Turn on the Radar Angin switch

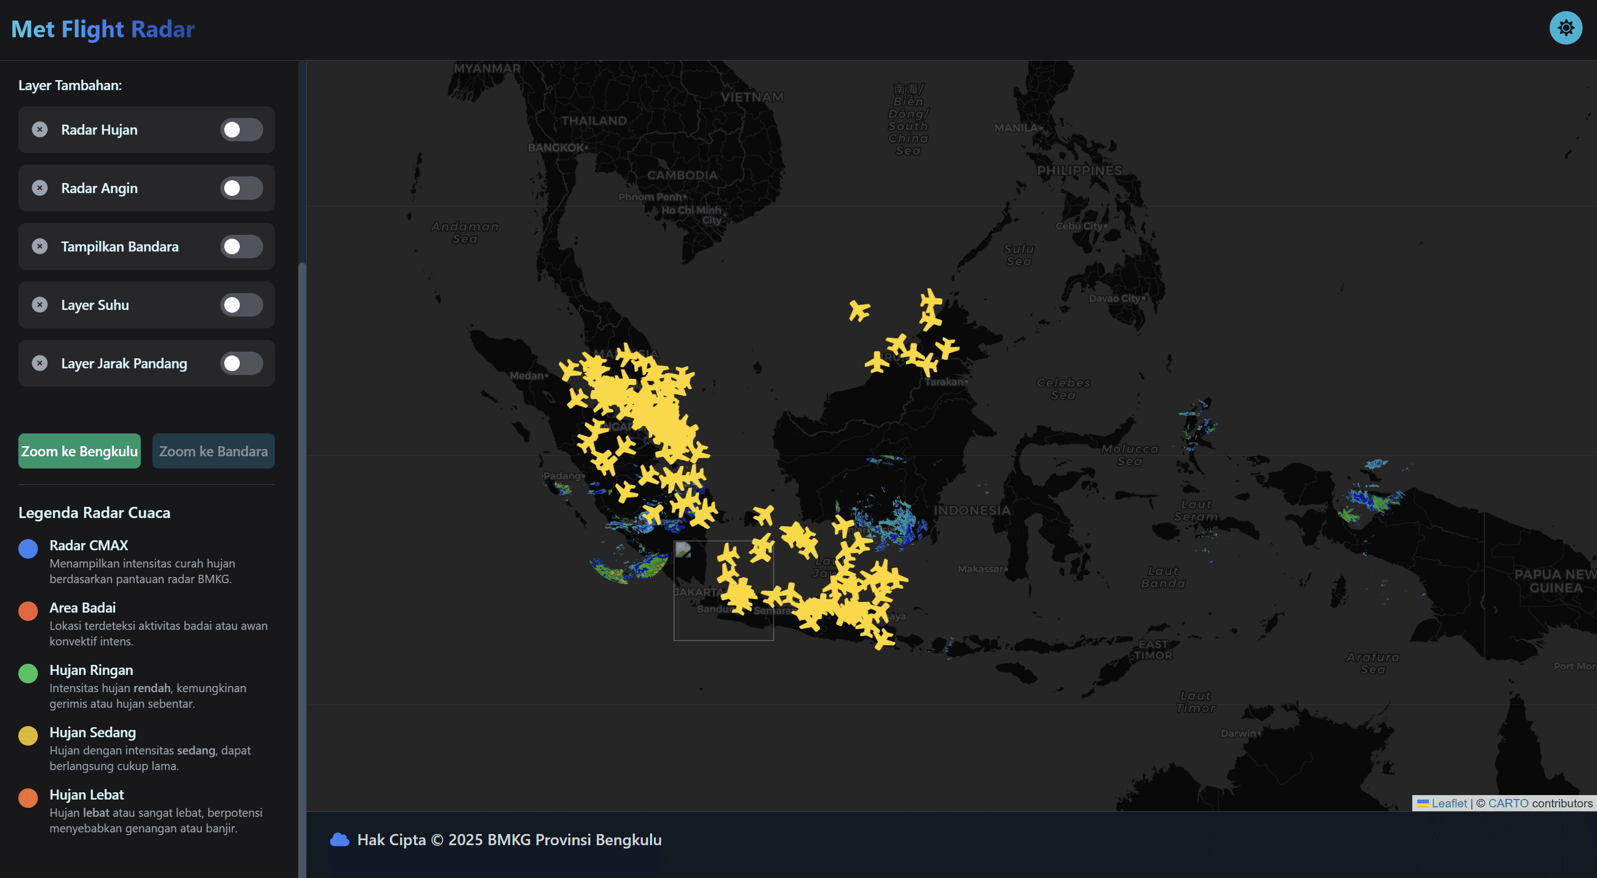coord(241,188)
